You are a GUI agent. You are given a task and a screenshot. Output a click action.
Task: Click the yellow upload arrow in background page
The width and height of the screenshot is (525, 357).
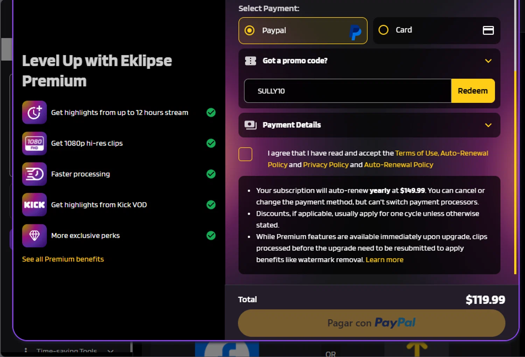coord(417,349)
